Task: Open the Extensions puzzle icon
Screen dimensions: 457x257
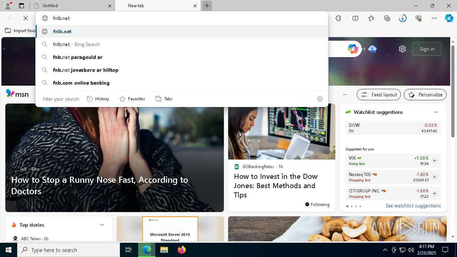Action: tap(338, 18)
